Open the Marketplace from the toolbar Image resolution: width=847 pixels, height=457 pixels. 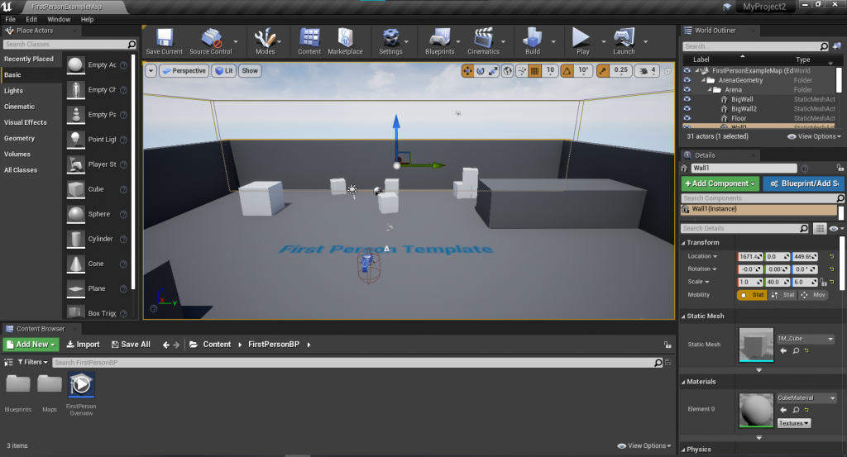point(345,41)
